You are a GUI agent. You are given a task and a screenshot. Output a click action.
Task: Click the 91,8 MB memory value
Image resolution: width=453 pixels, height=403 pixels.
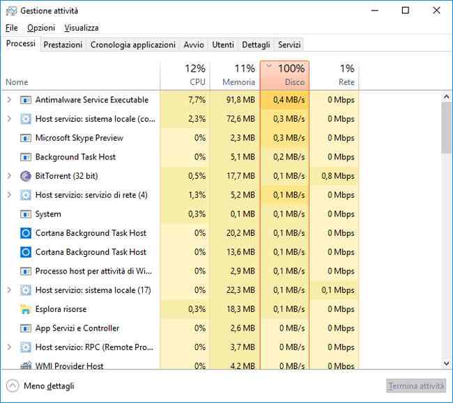click(x=240, y=100)
